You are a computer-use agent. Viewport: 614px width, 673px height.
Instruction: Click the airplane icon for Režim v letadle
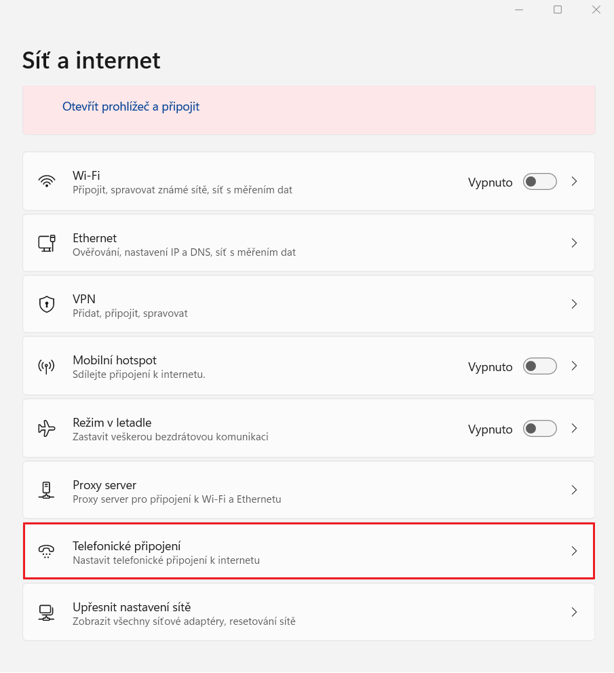point(46,428)
